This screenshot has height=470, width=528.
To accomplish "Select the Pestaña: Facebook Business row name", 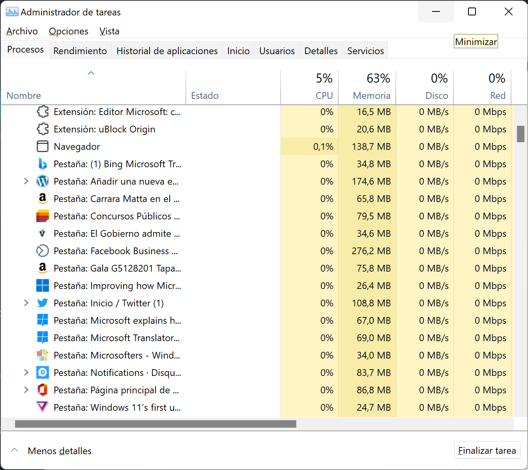I will (x=116, y=251).
